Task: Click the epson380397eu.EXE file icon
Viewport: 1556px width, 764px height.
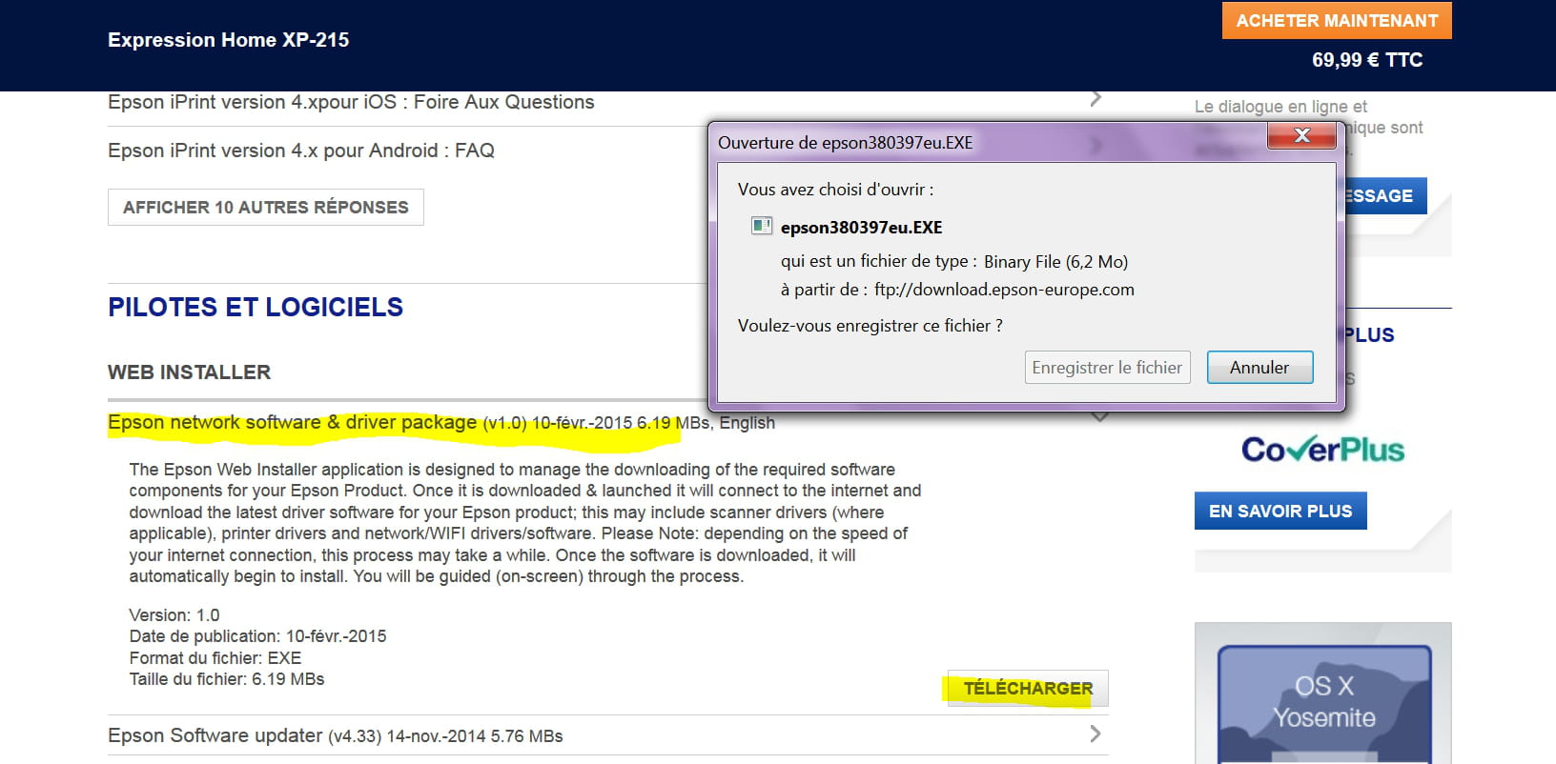Action: pos(761,226)
